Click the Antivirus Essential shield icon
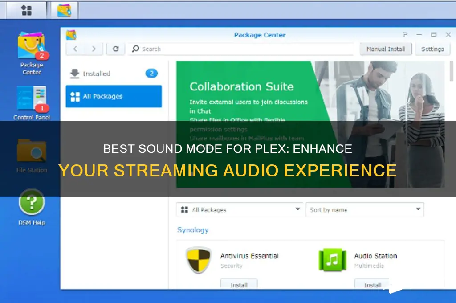 coord(199,260)
